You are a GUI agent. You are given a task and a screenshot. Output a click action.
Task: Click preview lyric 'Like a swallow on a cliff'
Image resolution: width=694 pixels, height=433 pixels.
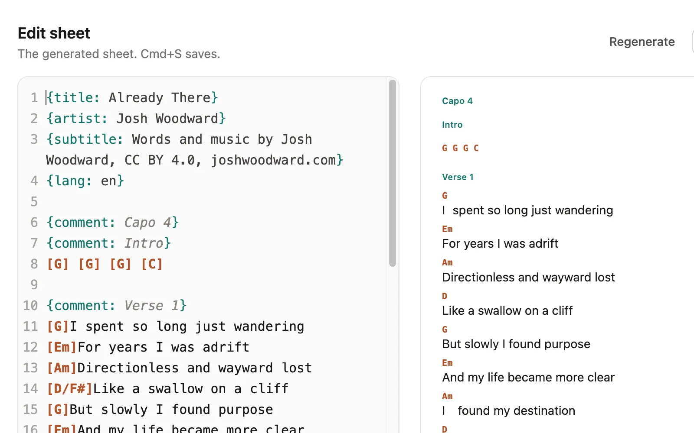tap(507, 310)
